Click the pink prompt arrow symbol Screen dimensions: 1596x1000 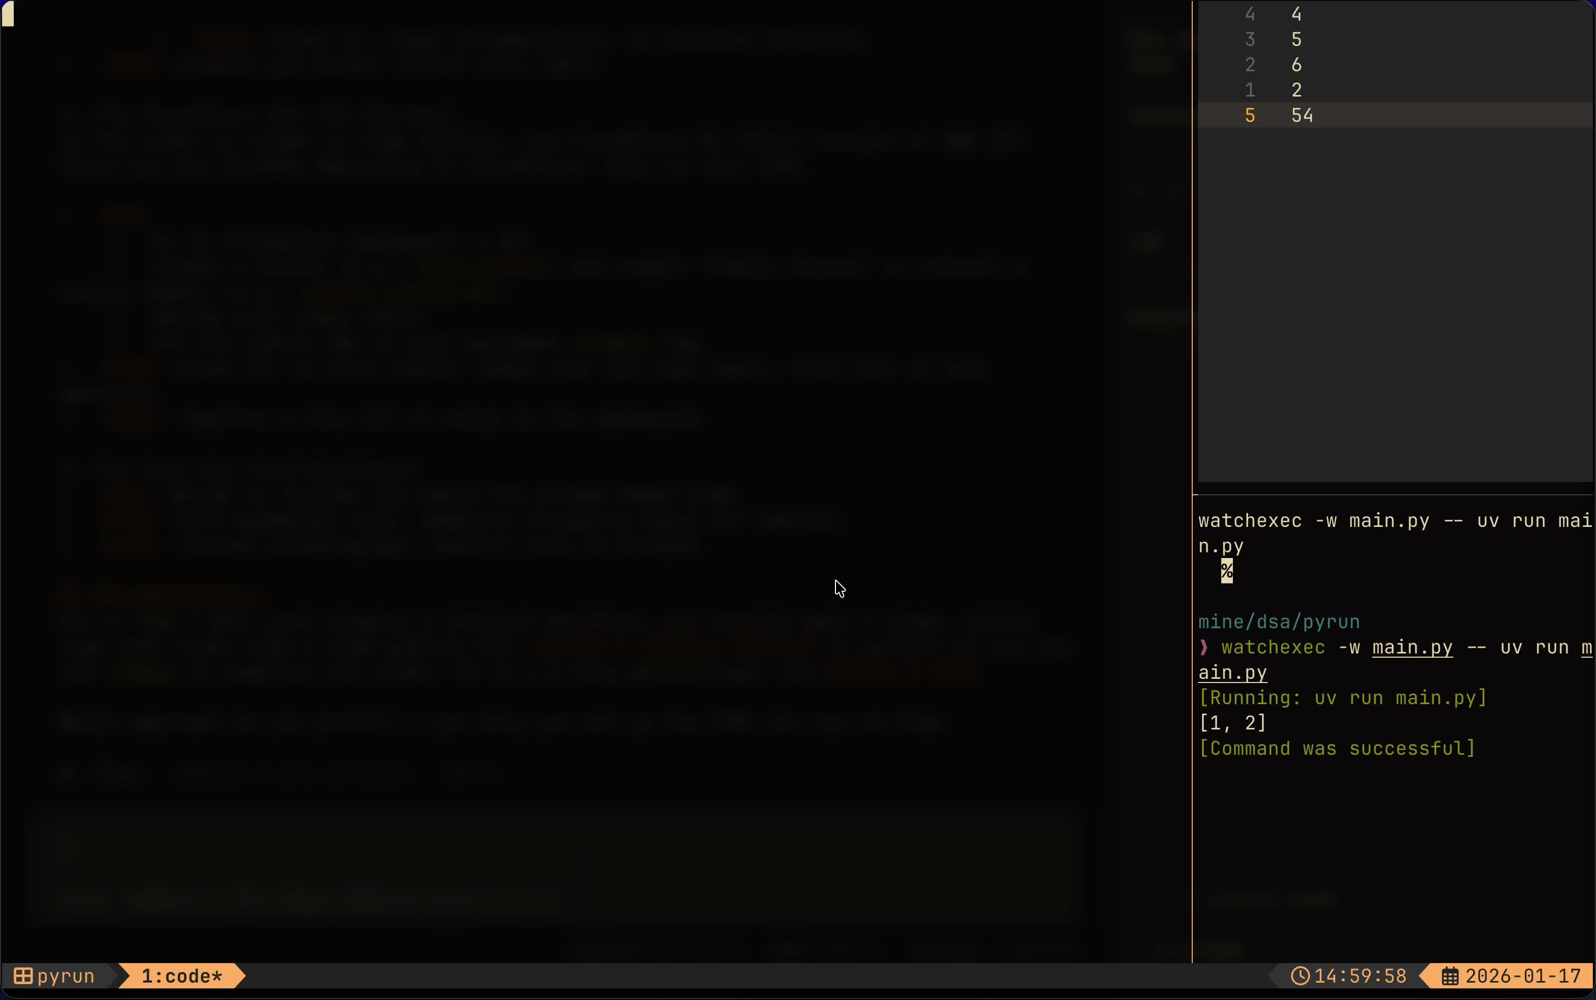click(x=1204, y=647)
